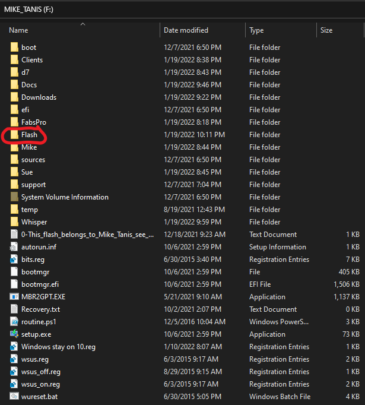Select the support folder icon
This screenshot has width=365, height=405.
(14, 185)
